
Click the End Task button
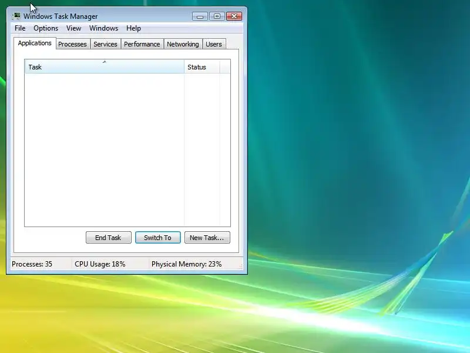[x=109, y=238]
